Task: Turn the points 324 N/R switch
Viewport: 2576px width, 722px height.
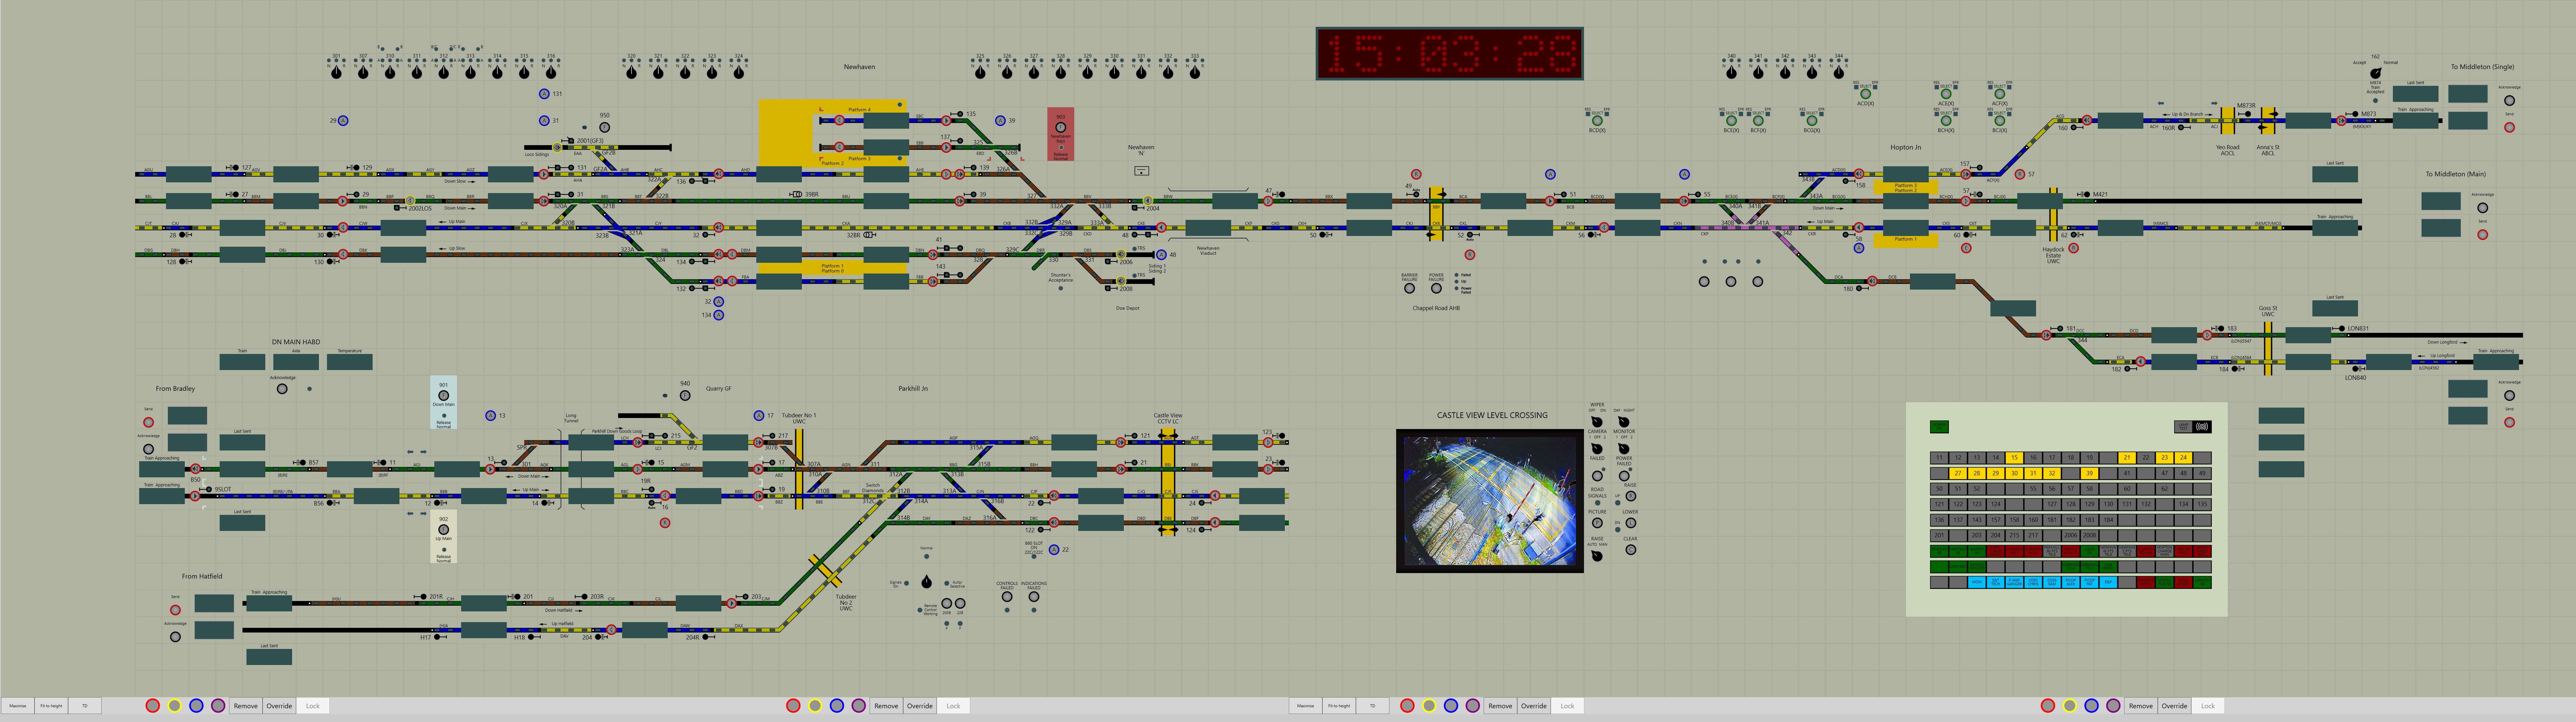Action: [739, 72]
